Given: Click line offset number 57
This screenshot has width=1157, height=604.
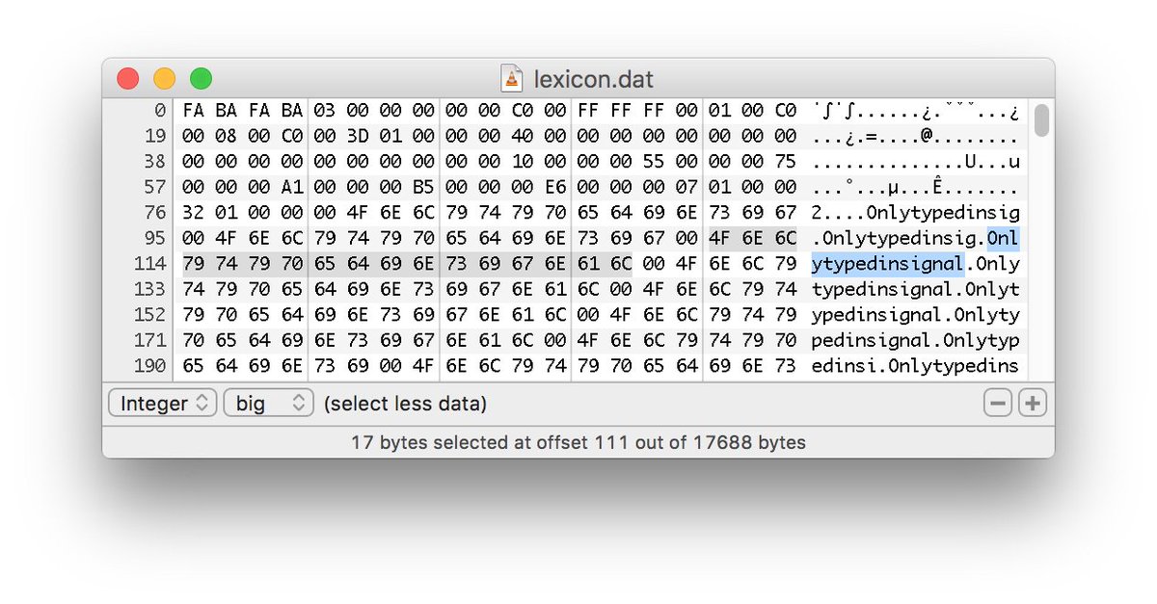Looking at the screenshot, I should point(155,187).
